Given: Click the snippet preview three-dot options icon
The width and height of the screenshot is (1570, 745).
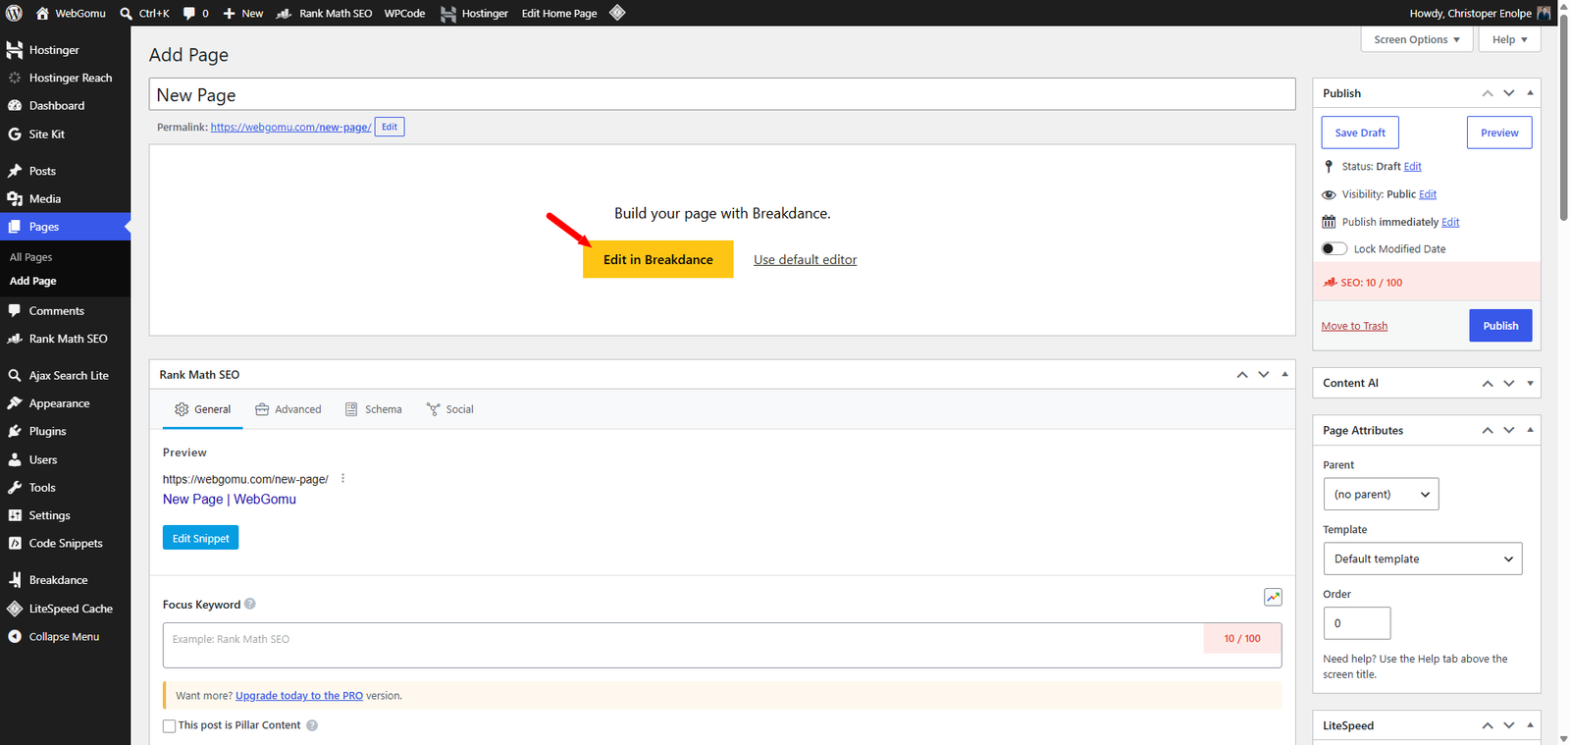Looking at the screenshot, I should [x=342, y=479].
